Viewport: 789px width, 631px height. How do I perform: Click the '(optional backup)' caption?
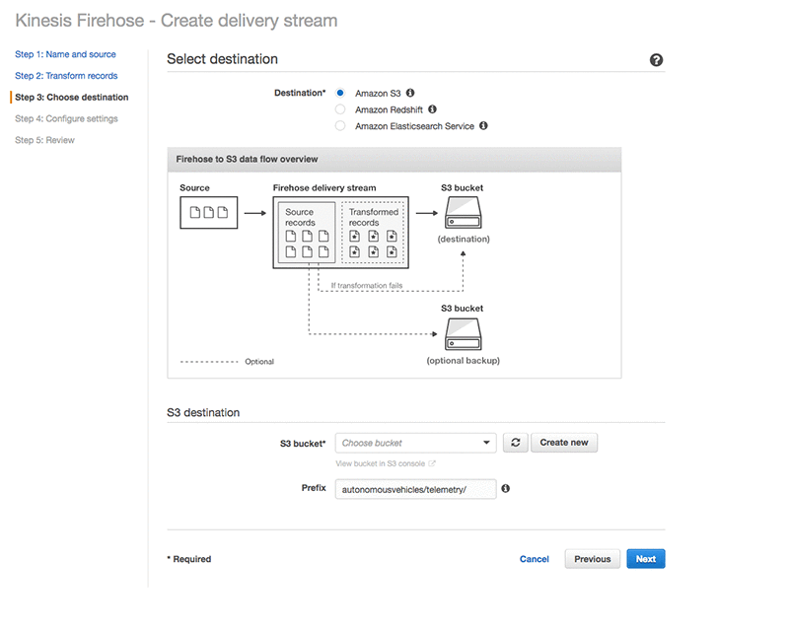tap(464, 361)
